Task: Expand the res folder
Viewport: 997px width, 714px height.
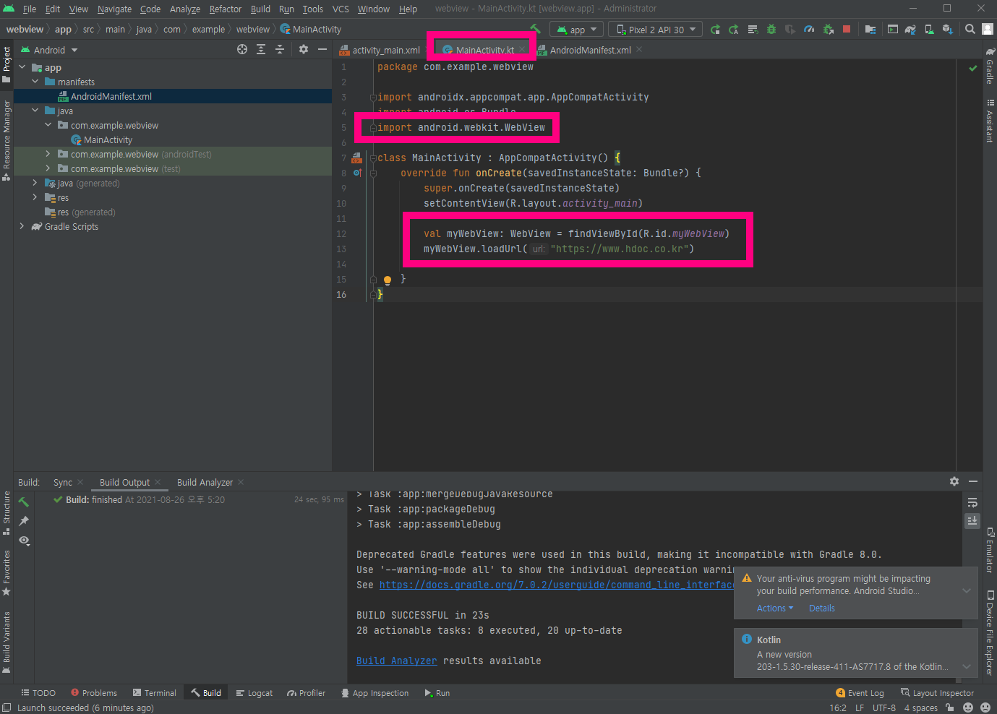Action: pos(35,197)
